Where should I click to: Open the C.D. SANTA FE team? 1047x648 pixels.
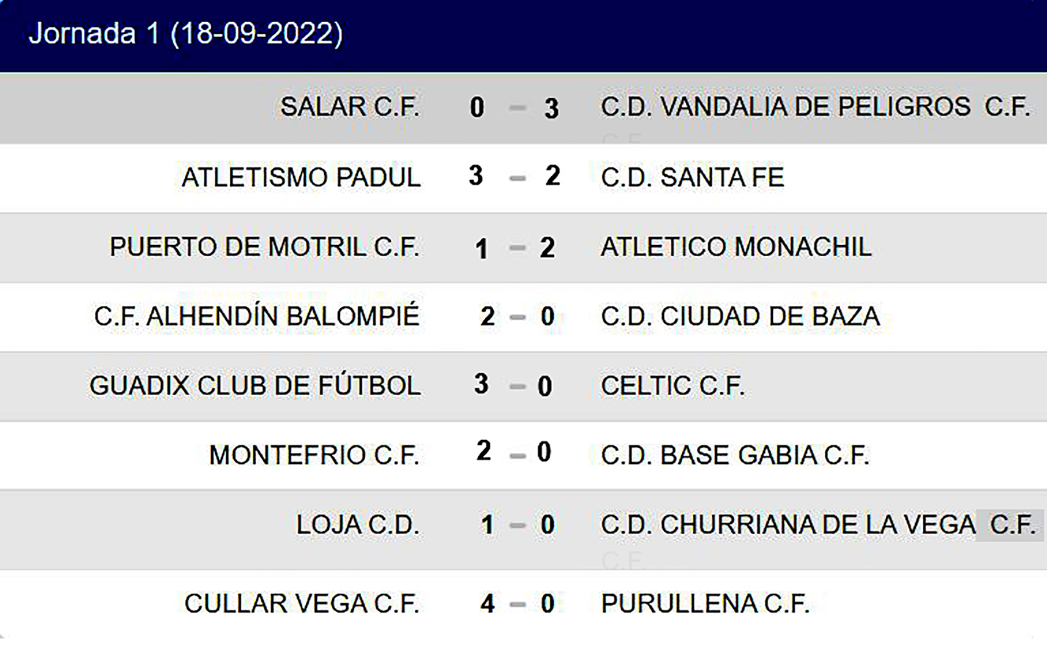tap(692, 178)
